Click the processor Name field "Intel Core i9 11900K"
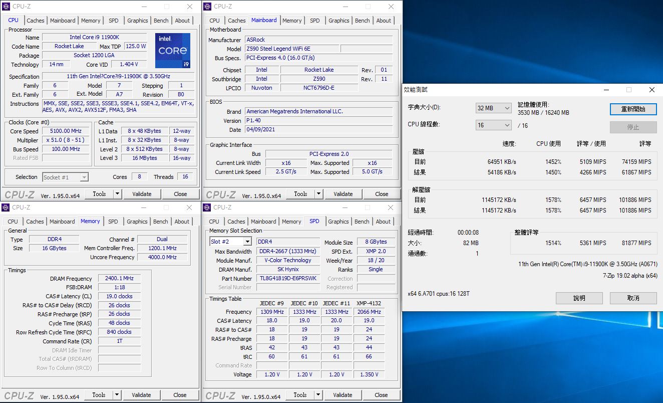Screen dimensions: 663x403 click(x=95, y=38)
